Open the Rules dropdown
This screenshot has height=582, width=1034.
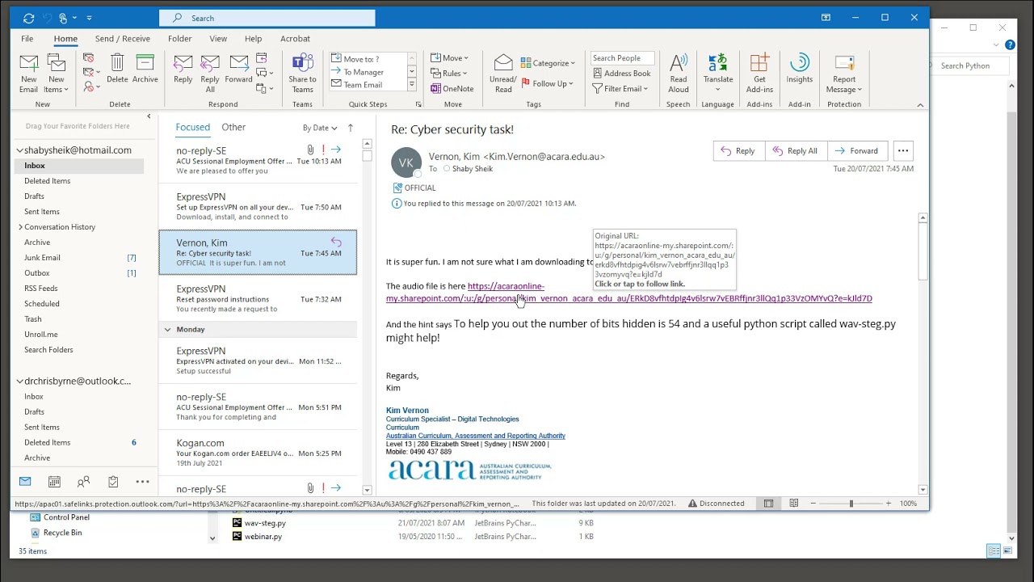coord(449,74)
